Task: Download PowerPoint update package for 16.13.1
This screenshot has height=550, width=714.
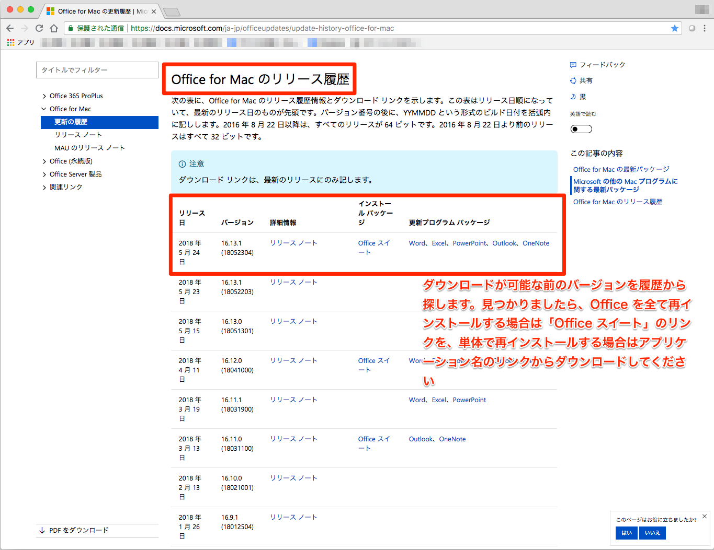Action: coord(470,243)
